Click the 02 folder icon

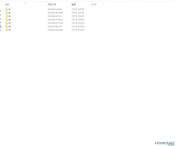pos(6,13)
